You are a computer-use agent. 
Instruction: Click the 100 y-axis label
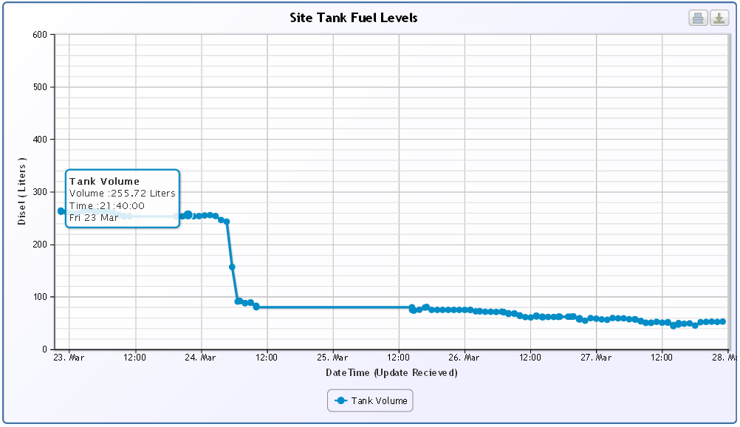tap(40, 297)
